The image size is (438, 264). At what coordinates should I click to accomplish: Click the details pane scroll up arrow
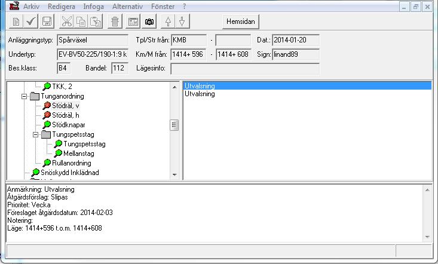tap(427, 190)
